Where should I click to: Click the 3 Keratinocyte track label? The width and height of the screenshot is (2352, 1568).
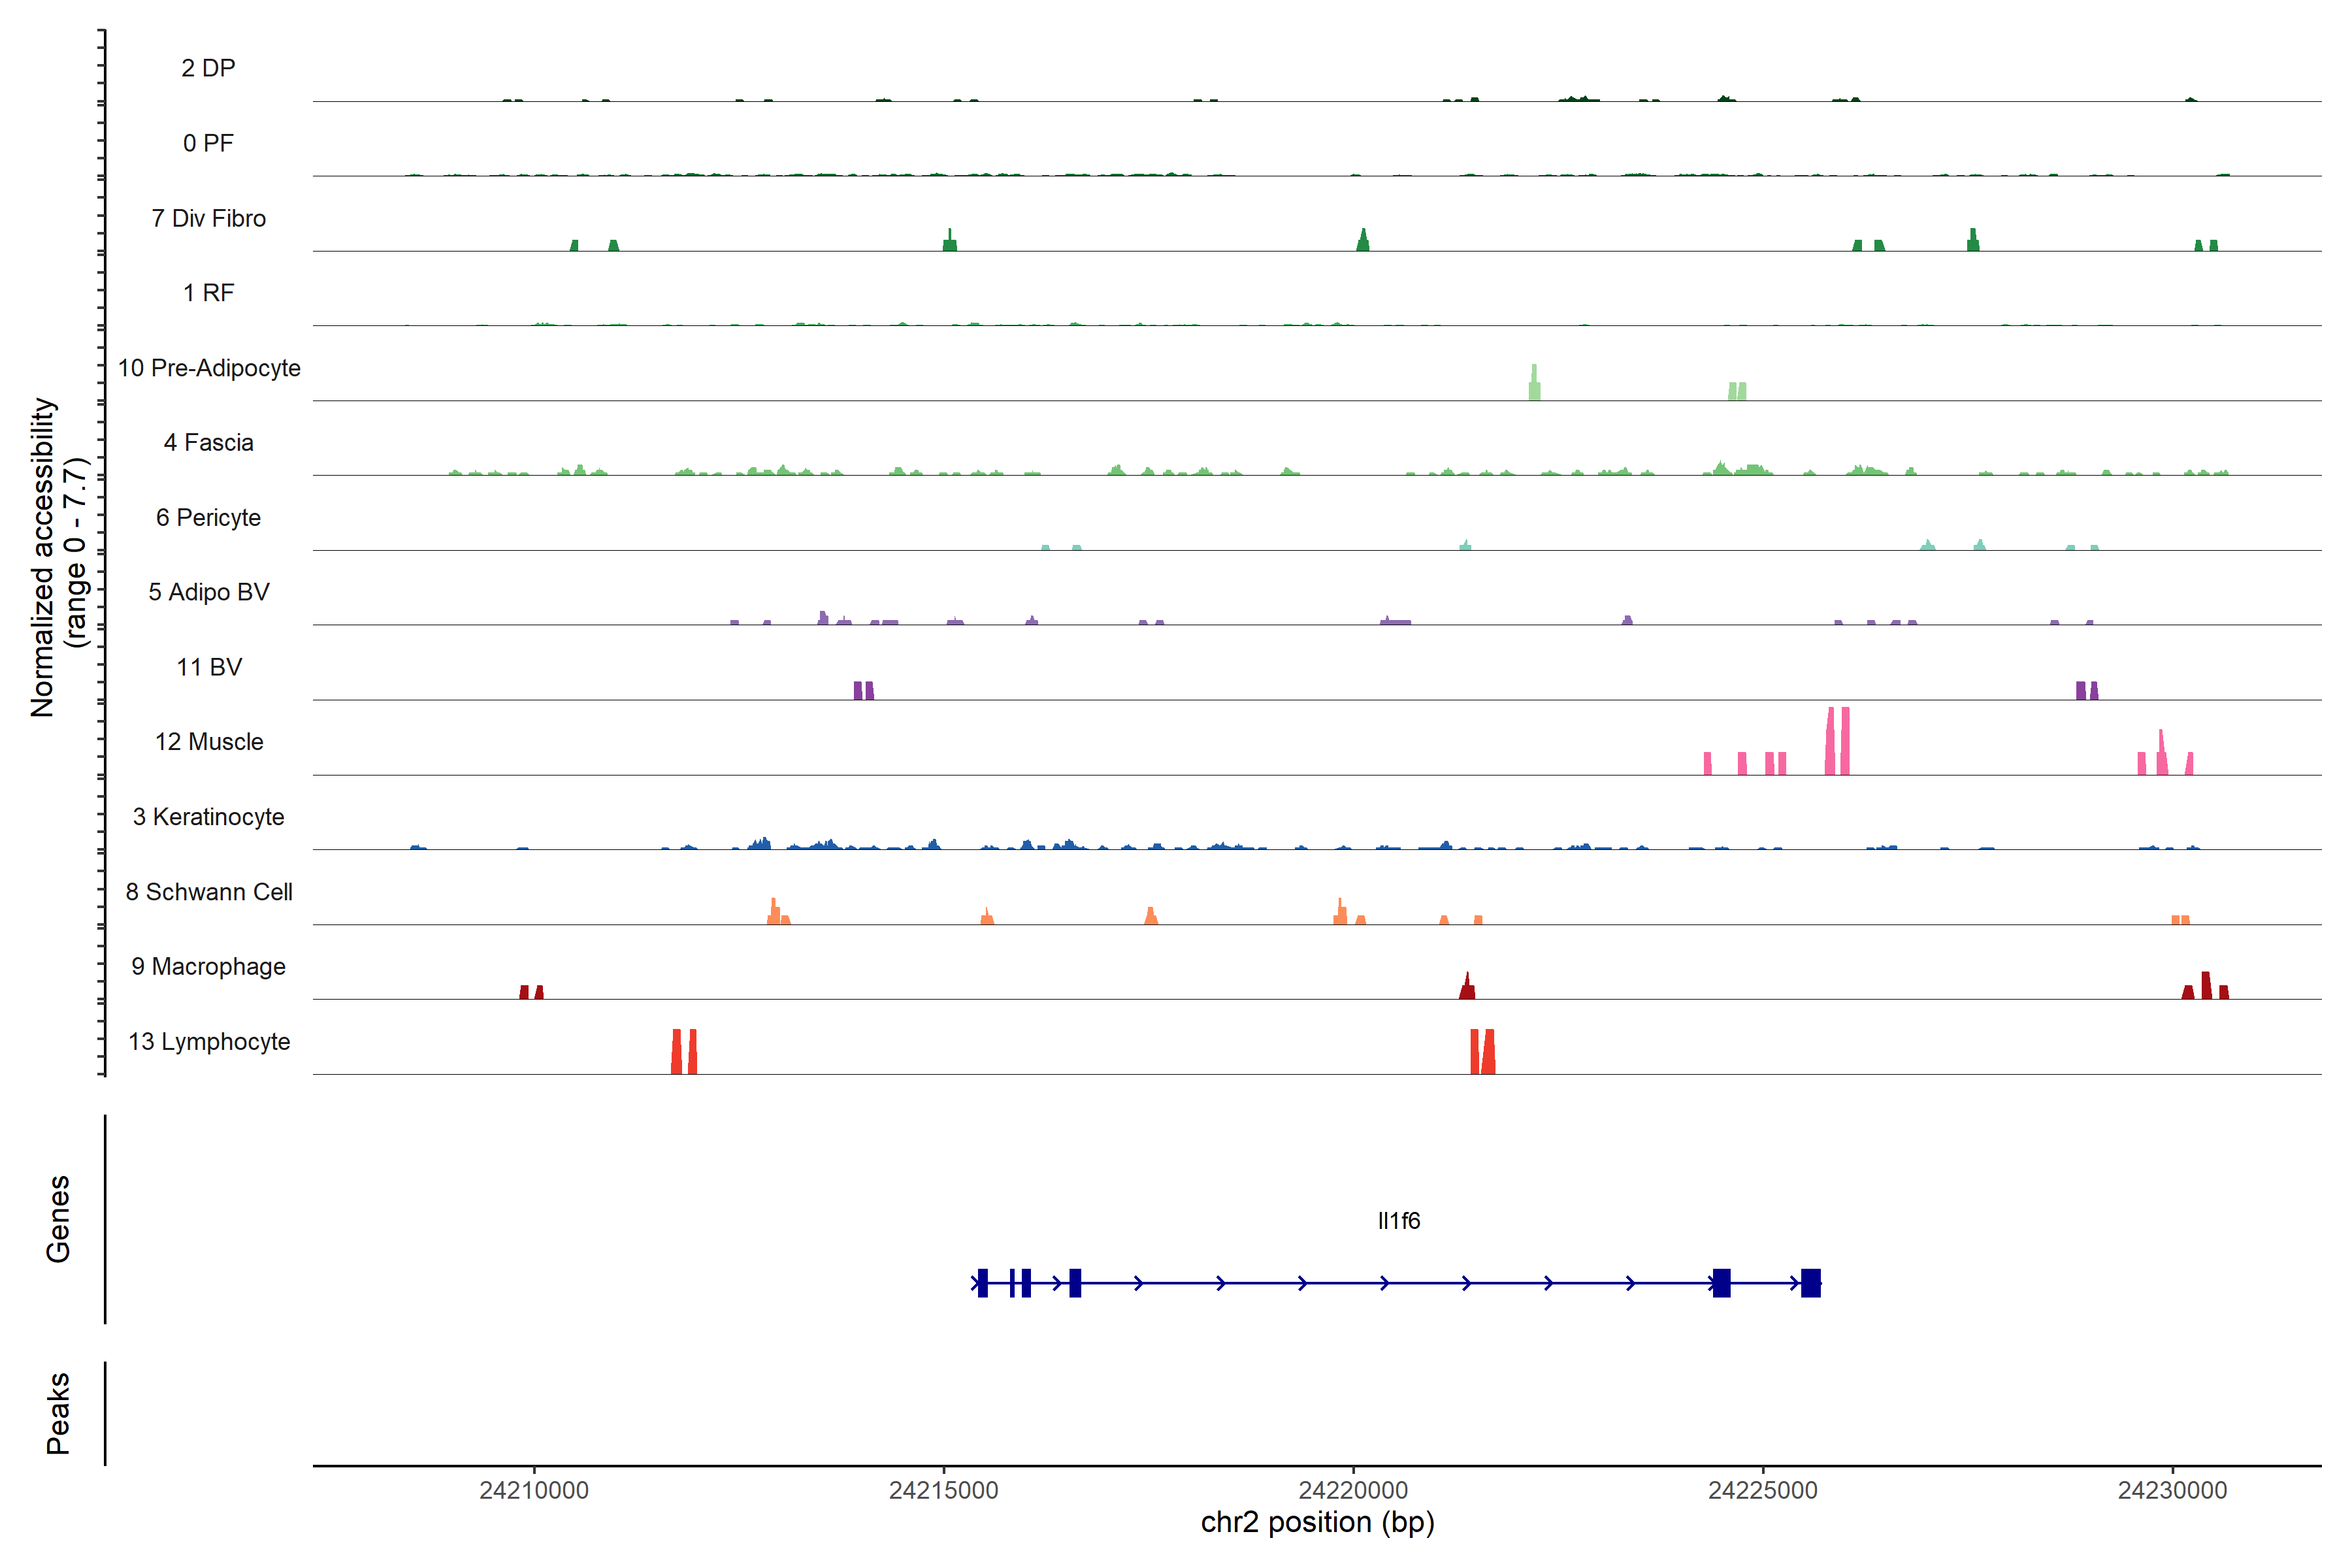point(209,817)
